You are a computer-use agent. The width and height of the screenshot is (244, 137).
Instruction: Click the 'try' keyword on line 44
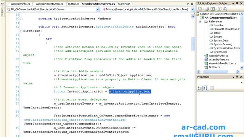[49, 39]
